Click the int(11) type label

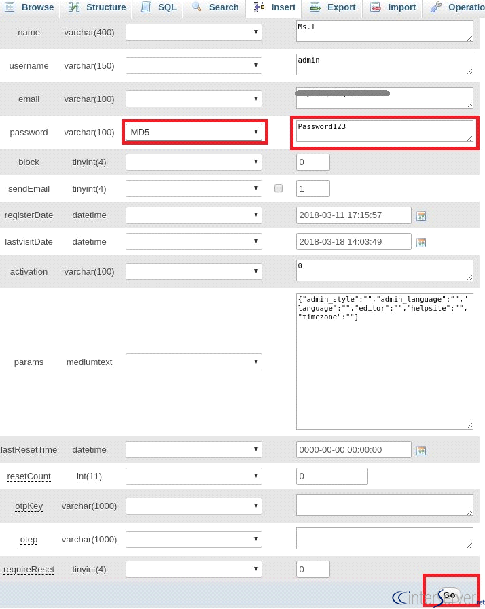pyautogui.click(x=89, y=476)
